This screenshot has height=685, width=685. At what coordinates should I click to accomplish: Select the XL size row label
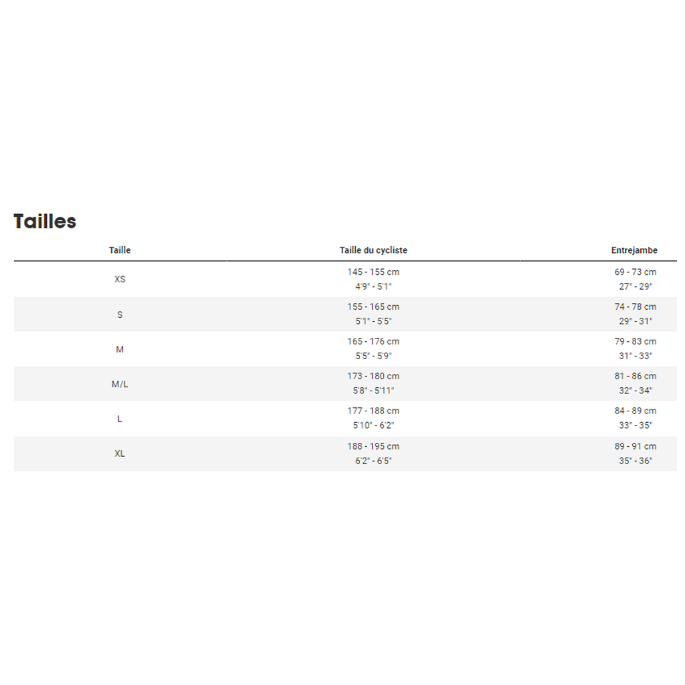[x=120, y=454]
